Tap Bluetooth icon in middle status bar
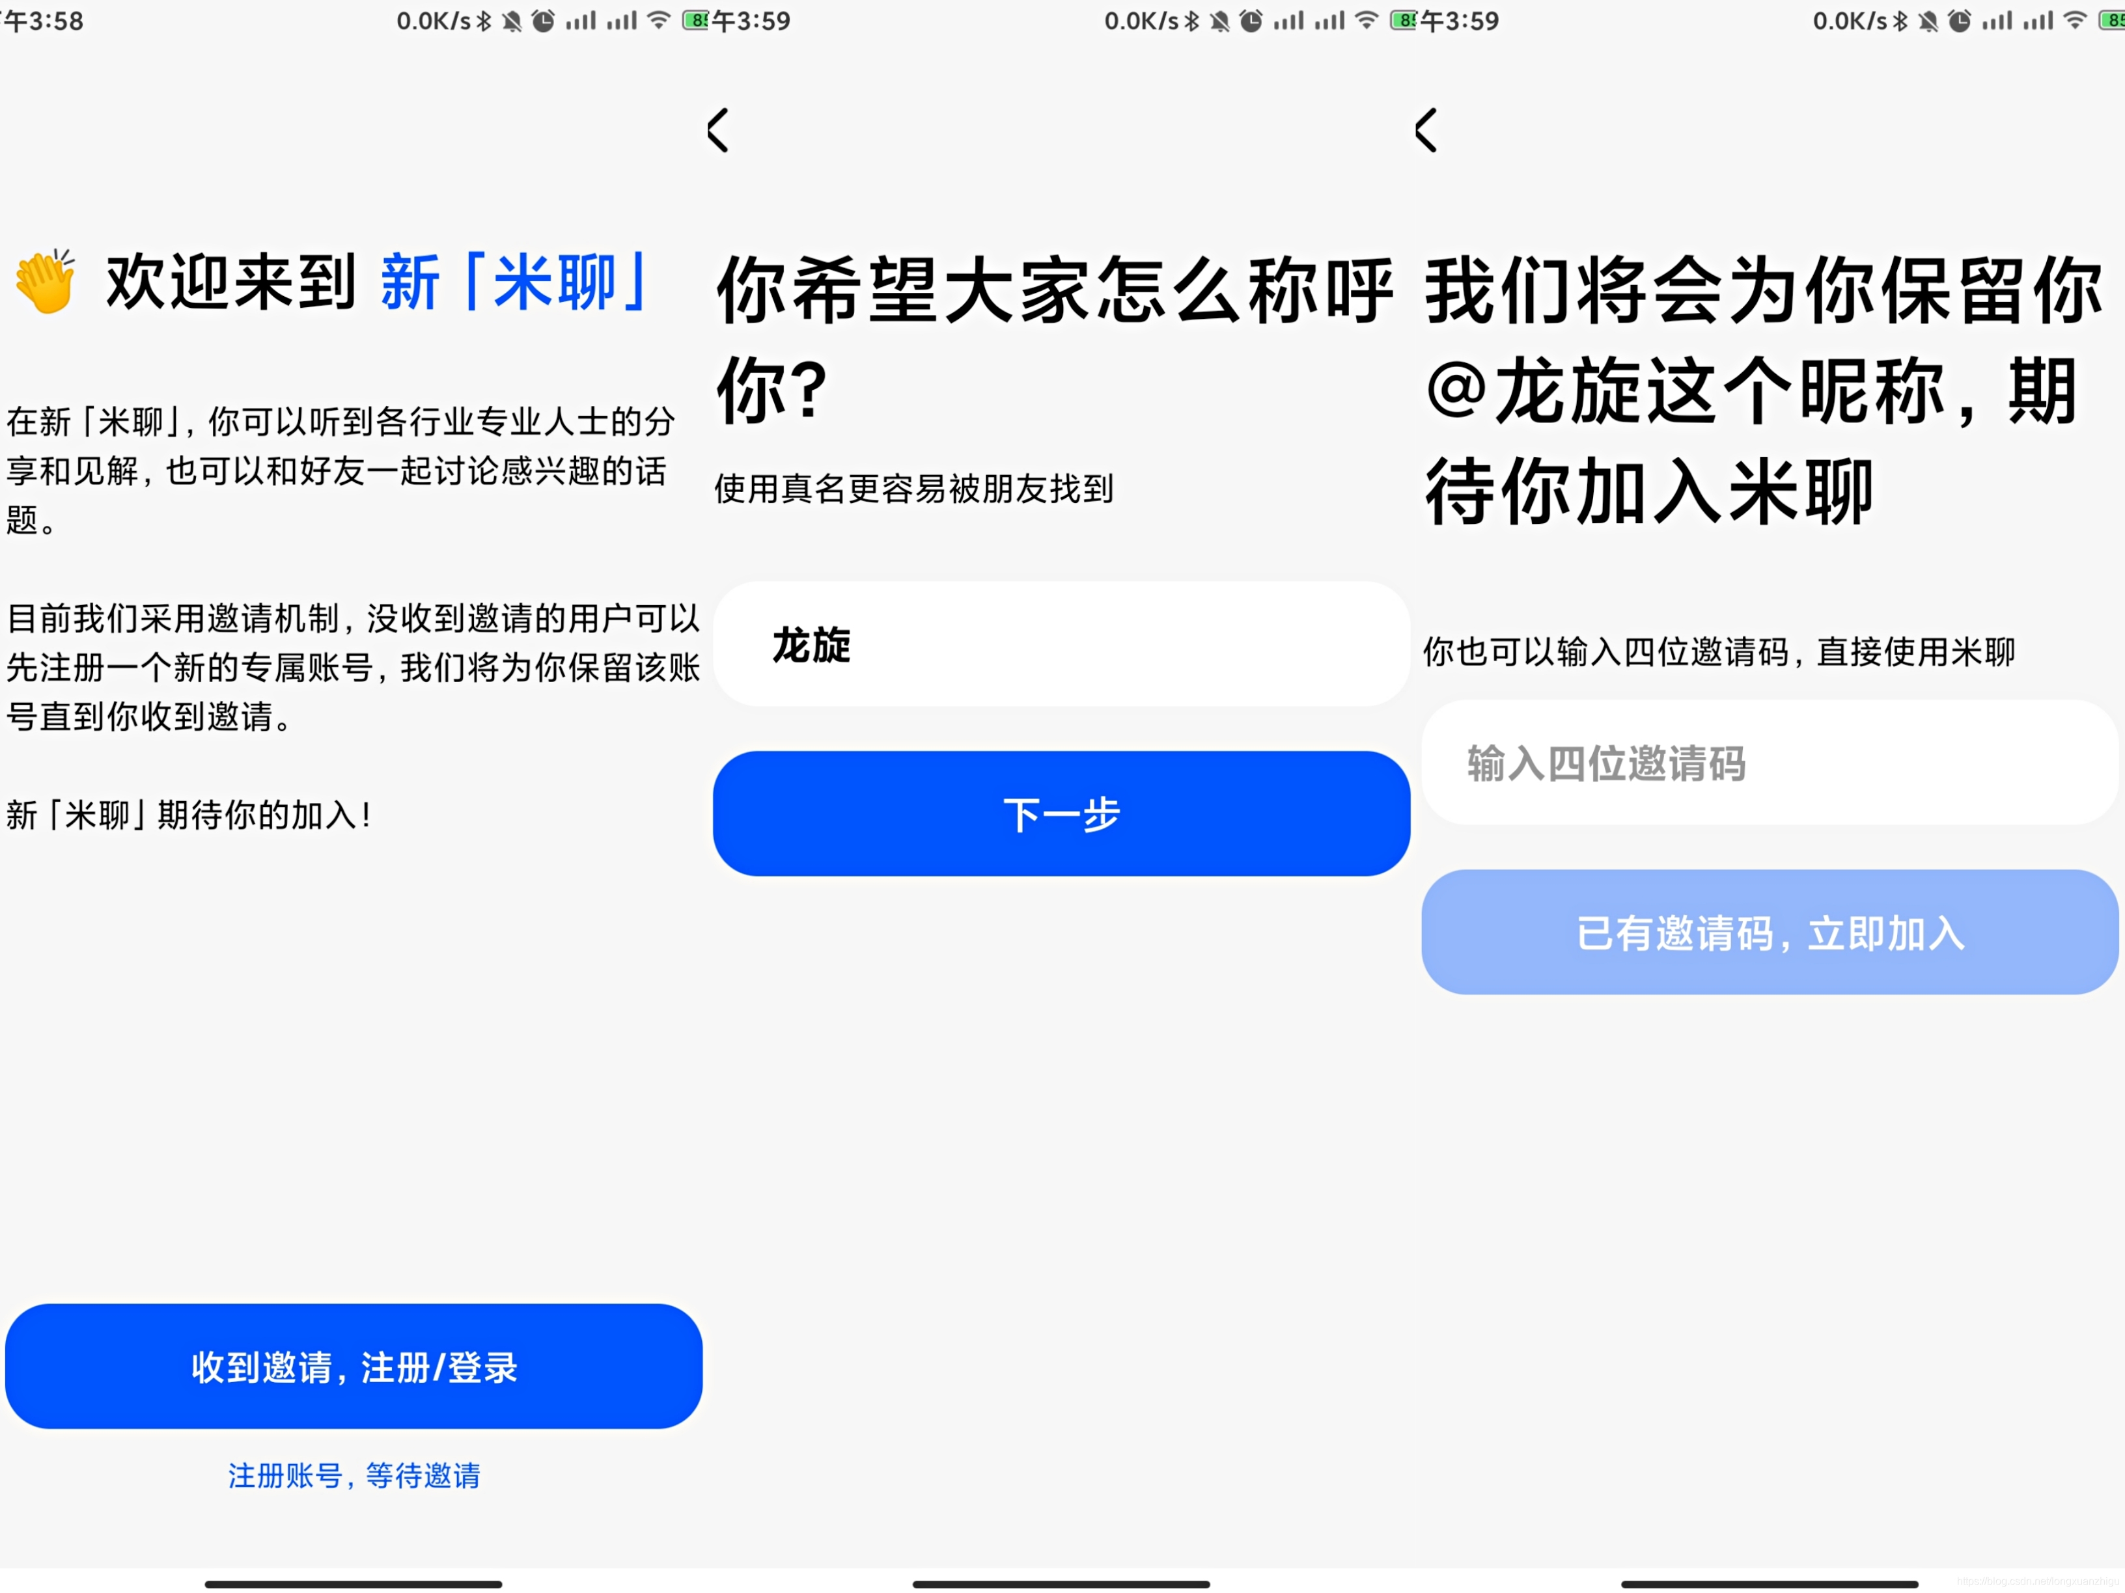This screenshot has height=1593, width=2125. point(1192,20)
